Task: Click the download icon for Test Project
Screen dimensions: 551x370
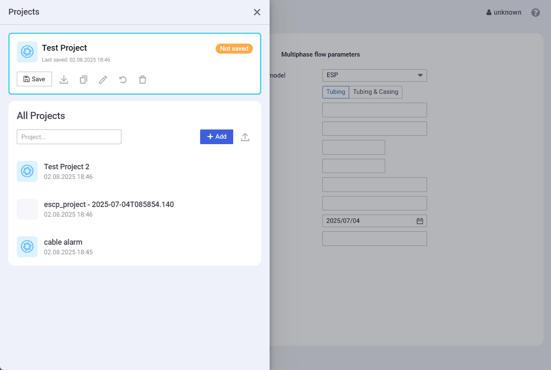Action: 64,80
